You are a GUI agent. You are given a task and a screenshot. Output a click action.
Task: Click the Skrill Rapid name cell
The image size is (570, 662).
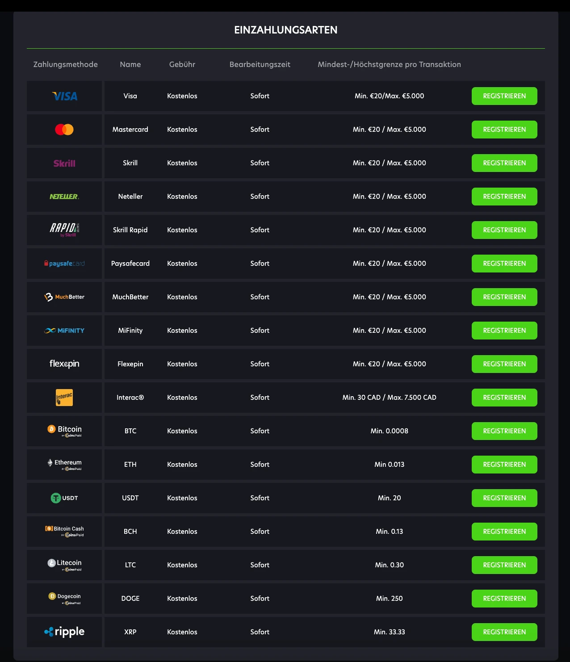pyautogui.click(x=130, y=230)
